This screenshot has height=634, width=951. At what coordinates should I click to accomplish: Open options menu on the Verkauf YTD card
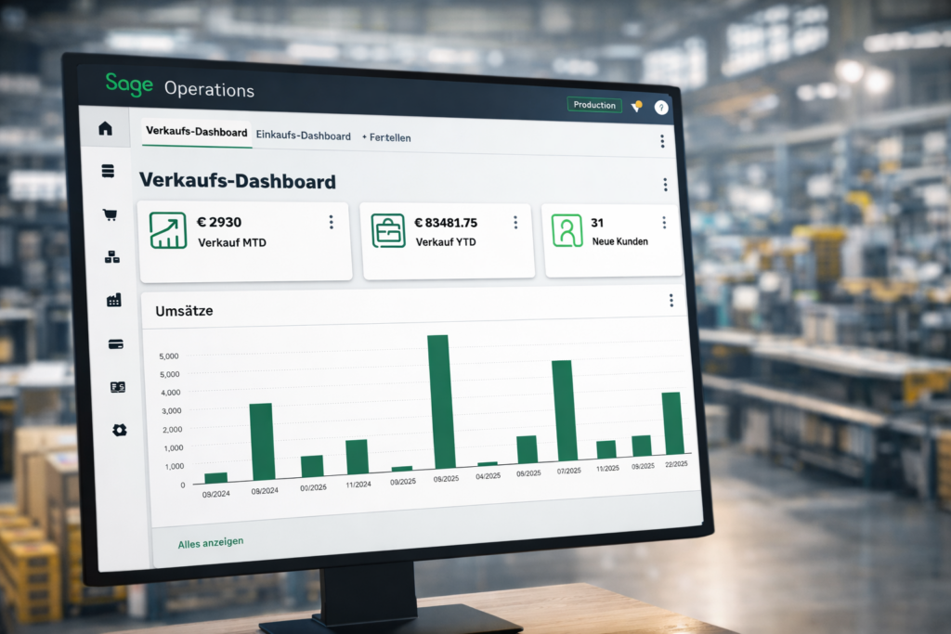pyautogui.click(x=515, y=222)
